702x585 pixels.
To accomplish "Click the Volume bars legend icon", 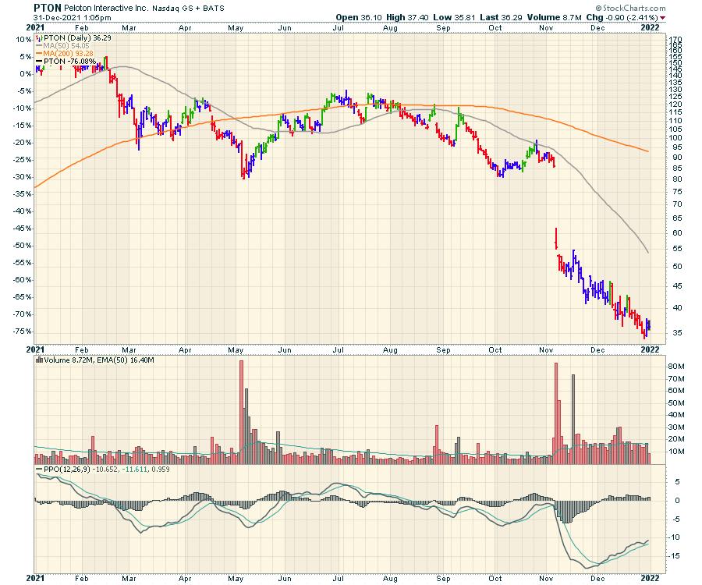I will 41,360.
